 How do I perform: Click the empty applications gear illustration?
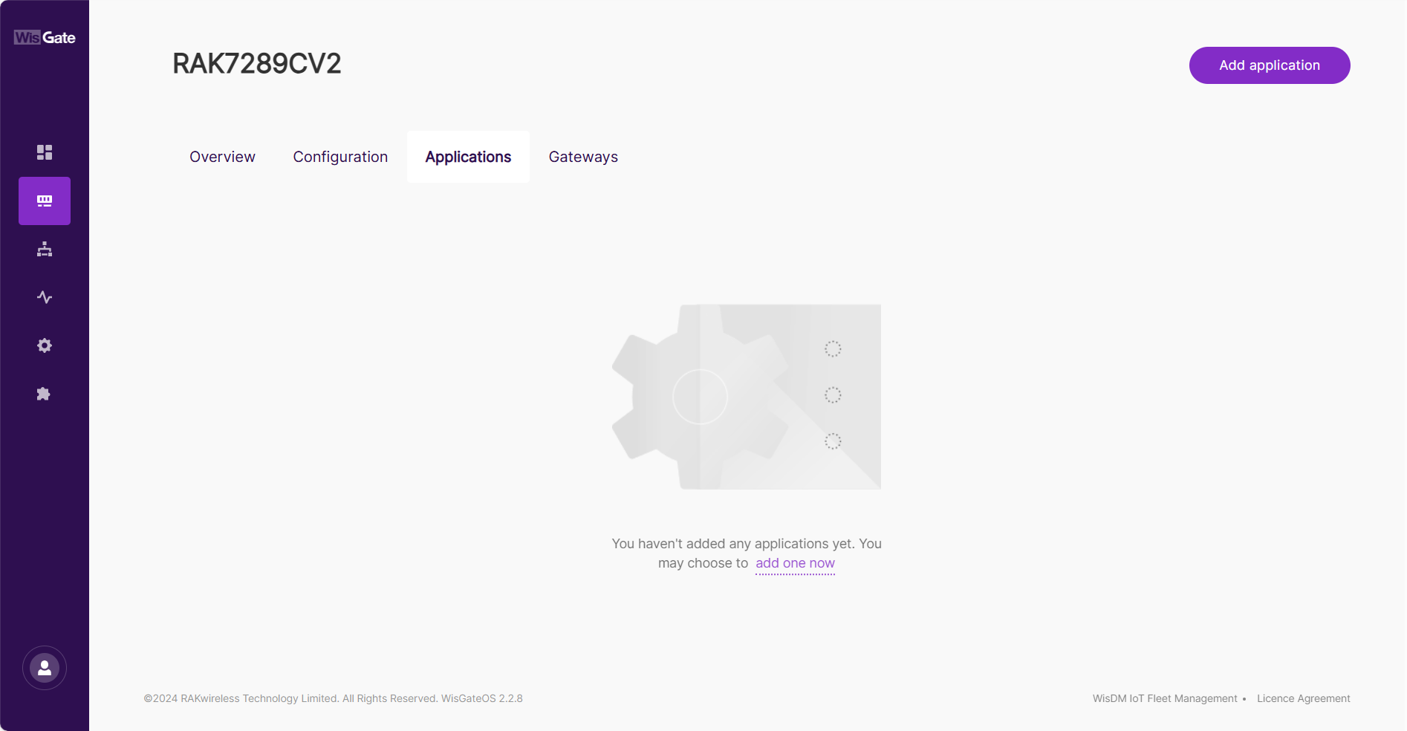(747, 397)
